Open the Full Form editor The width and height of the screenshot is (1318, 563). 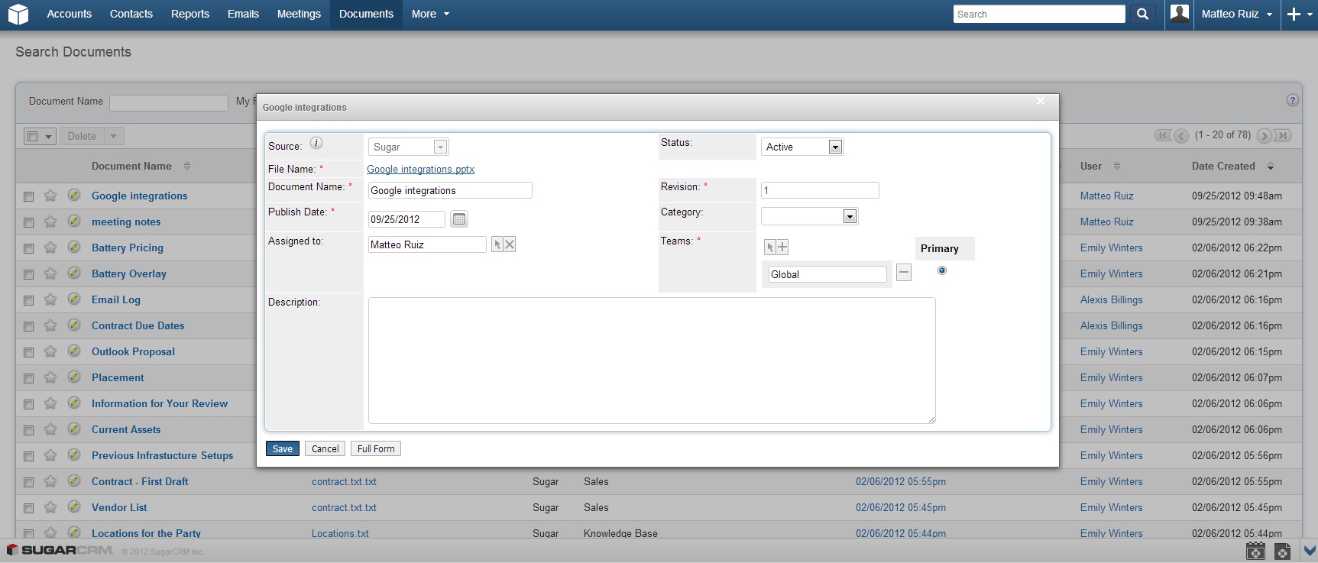pyautogui.click(x=376, y=448)
